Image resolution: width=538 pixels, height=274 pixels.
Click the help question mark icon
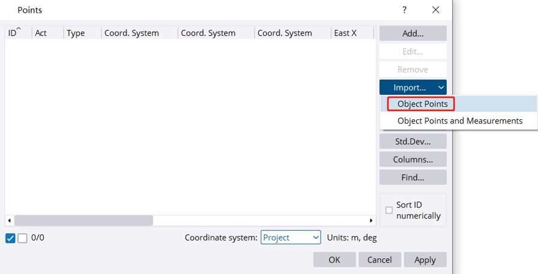(x=404, y=10)
